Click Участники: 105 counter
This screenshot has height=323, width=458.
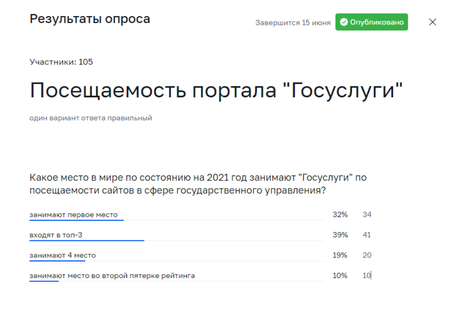point(61,62)
